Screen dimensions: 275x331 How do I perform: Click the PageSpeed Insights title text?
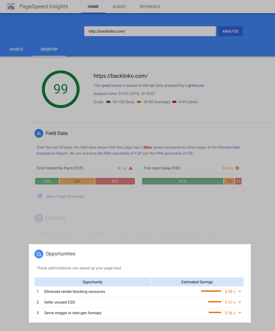pos(44,6)
